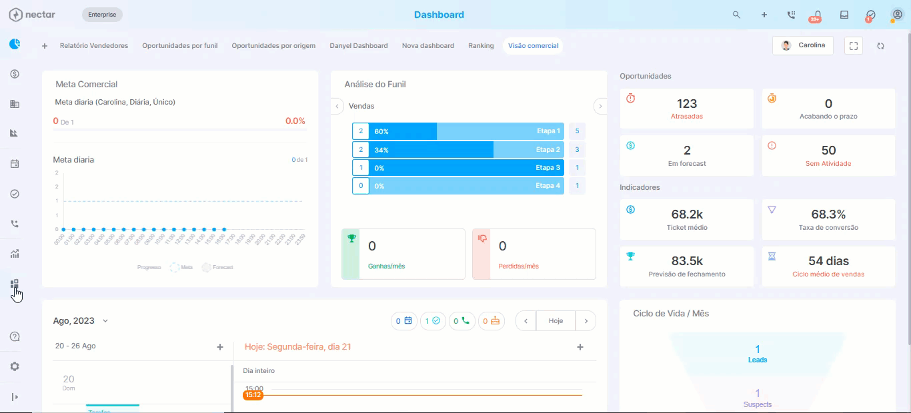Image resolution: width=911 pixels, height=413 pixels.
Task: Open the Ago, 2023 month dropdown
Action: tap(81, 320)
